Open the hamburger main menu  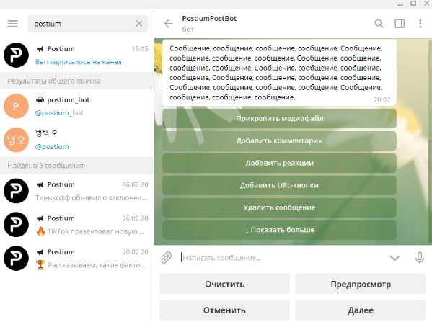(13, 24)
